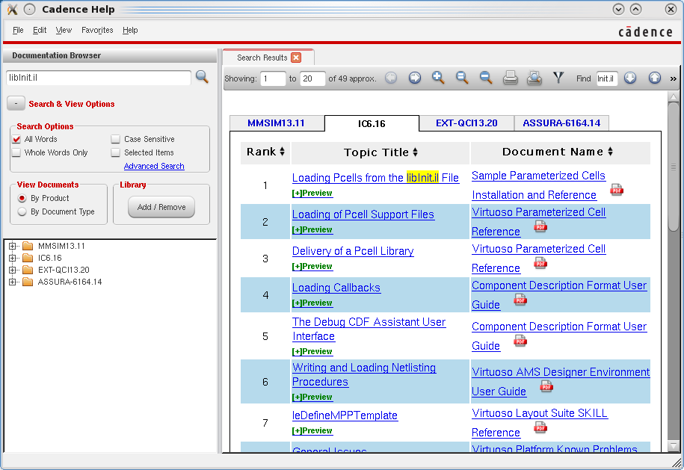Show more toolbar items chevron
This screenshot has width=684, height=470.
pos(673,79)
